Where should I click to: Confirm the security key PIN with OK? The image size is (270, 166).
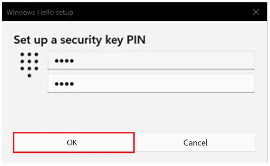[73, 142]
